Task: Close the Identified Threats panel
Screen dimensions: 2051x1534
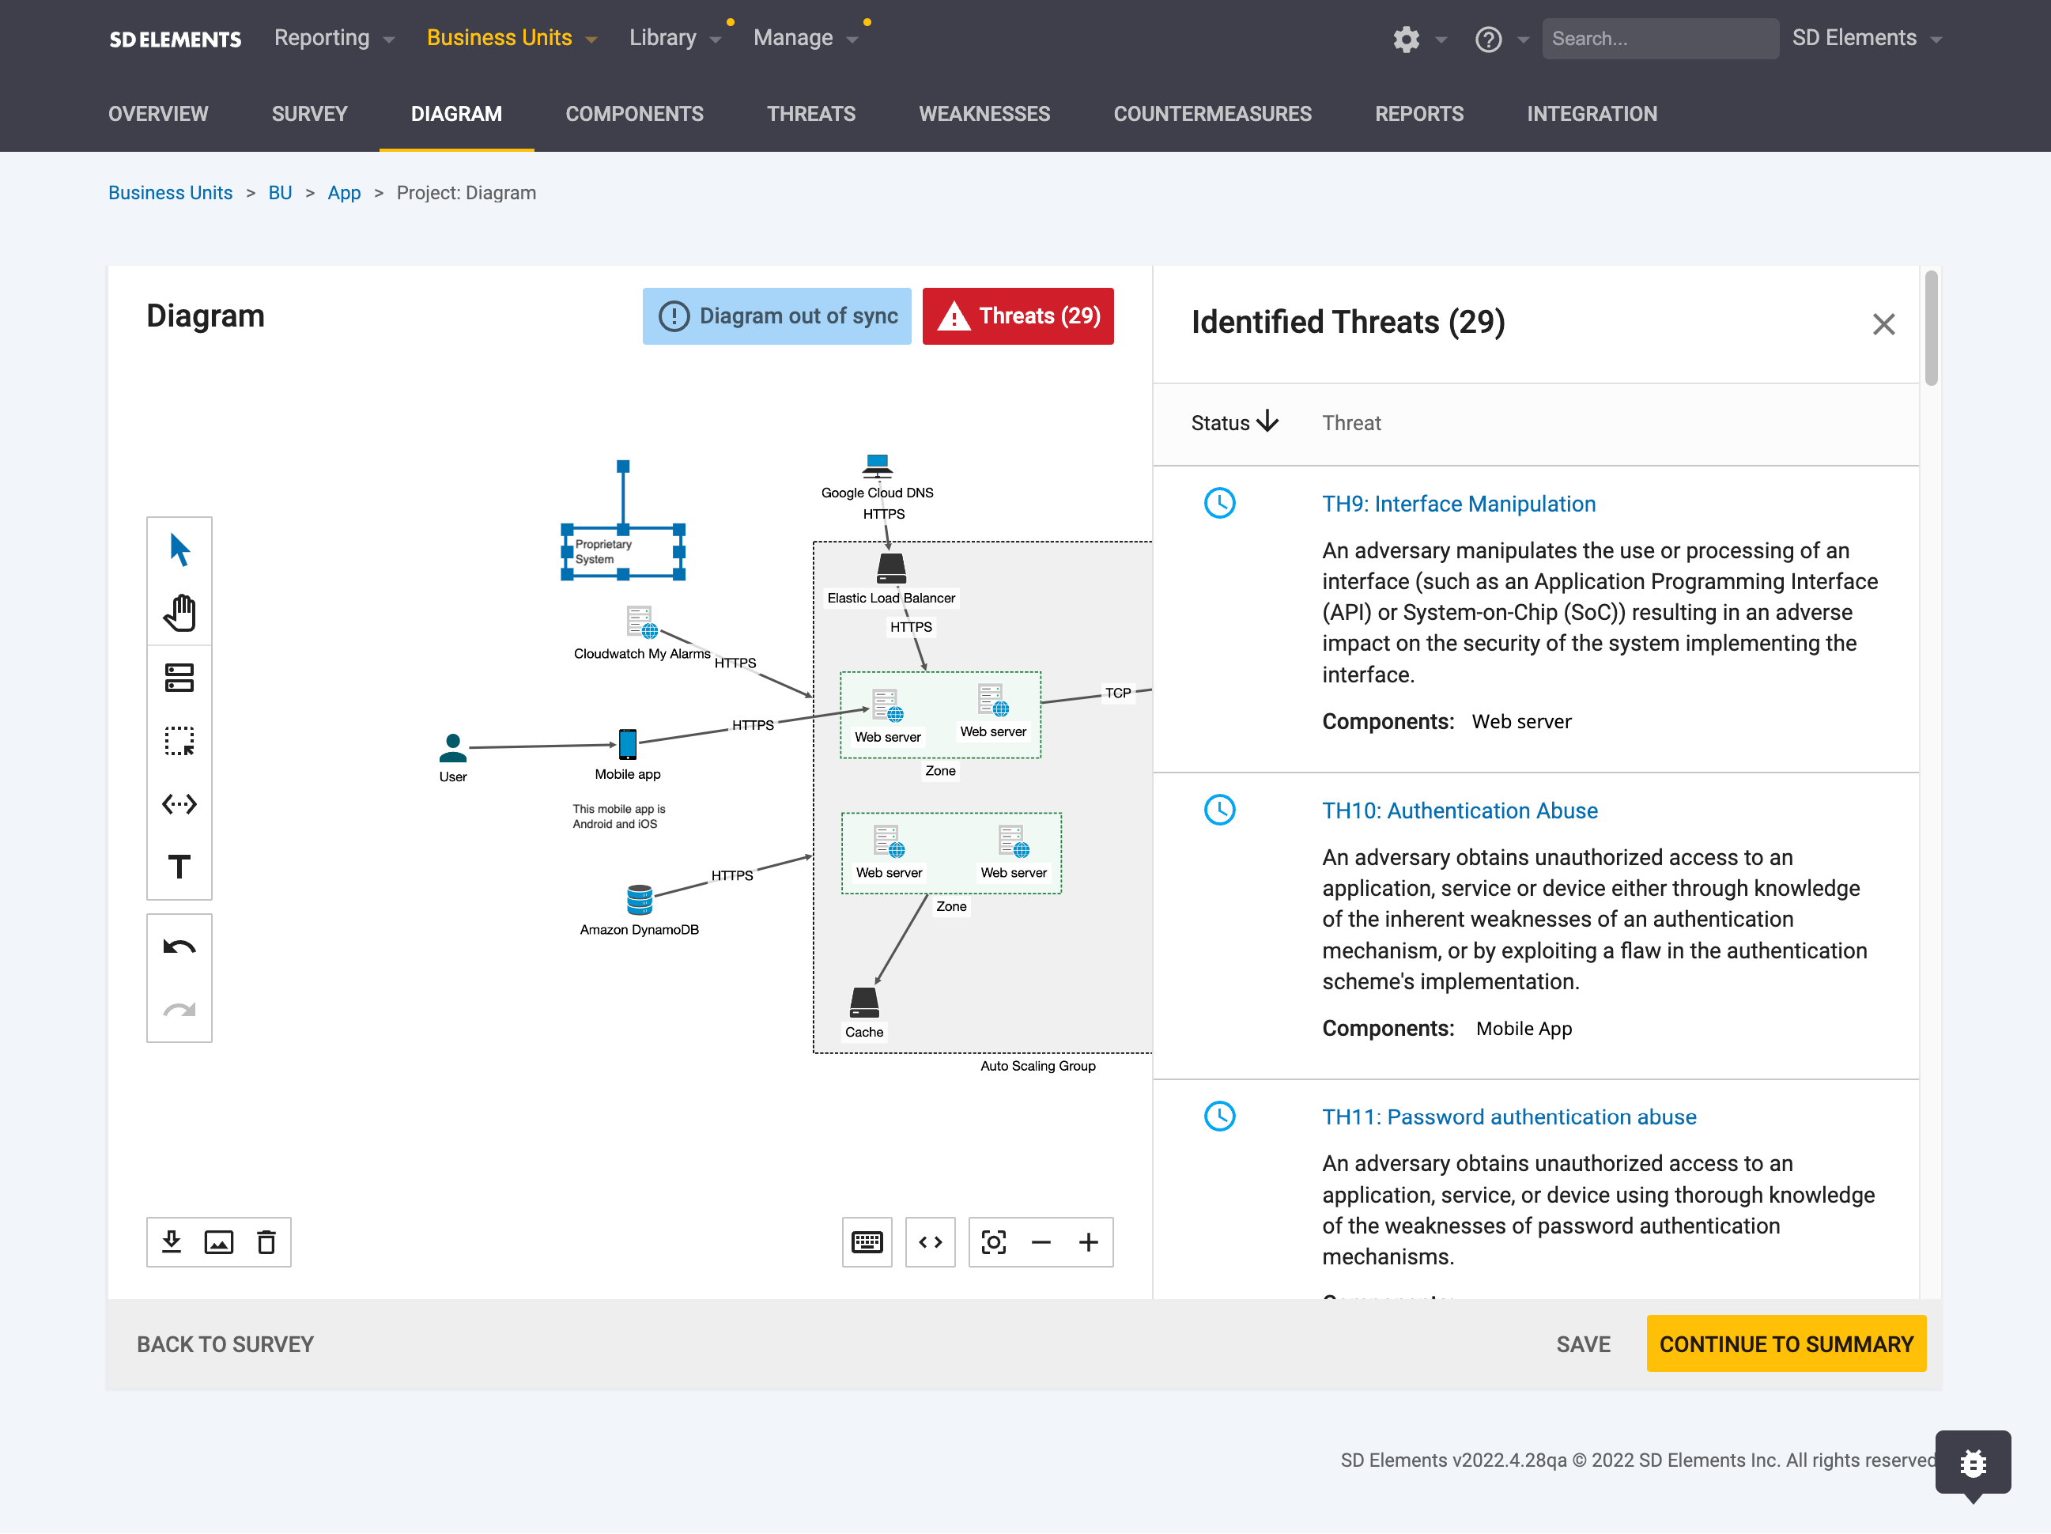Action: 1883,324
